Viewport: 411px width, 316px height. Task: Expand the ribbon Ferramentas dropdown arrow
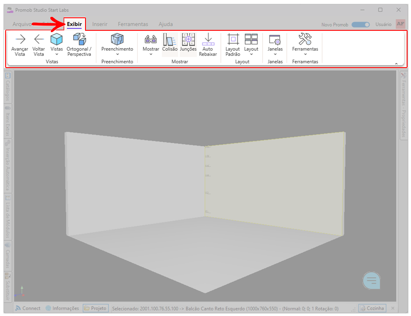pos(306,55)
